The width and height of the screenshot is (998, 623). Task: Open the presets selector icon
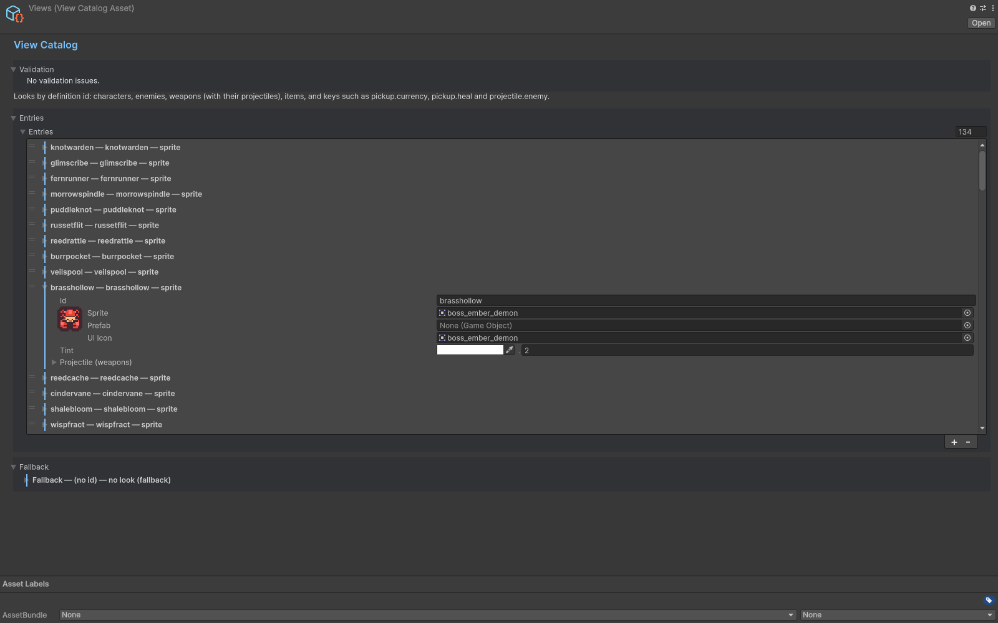point(983,8)
